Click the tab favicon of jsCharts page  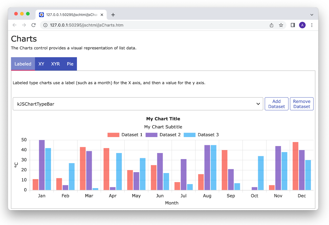click(x=42, y=15)
